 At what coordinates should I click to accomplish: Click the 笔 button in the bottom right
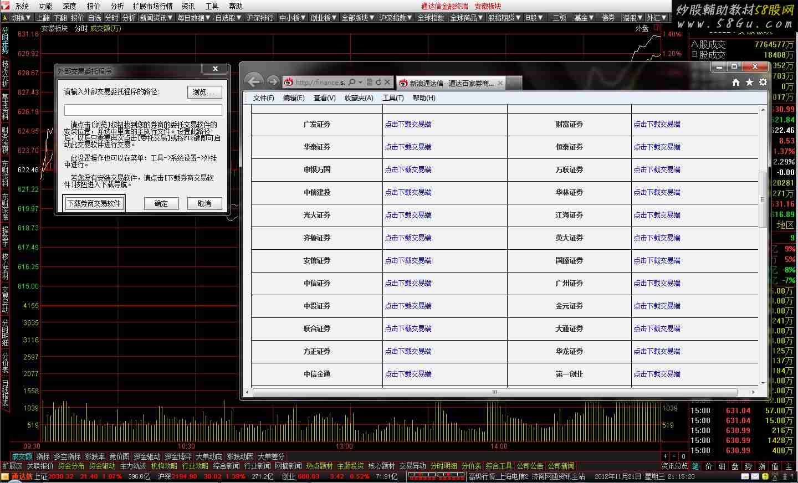[695, 466]
